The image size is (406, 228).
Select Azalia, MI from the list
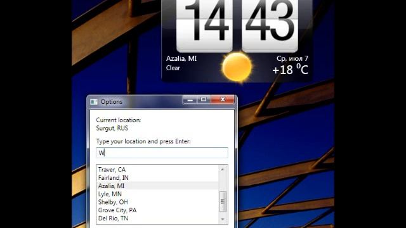[x=157, y=186]
